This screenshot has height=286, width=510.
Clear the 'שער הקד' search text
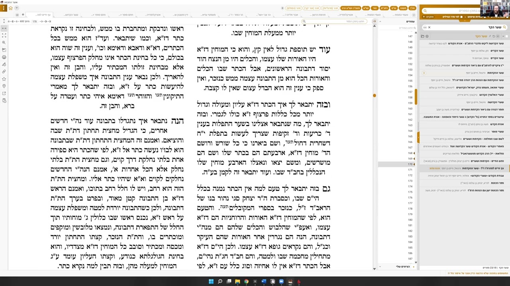click(x=429, y=27)
